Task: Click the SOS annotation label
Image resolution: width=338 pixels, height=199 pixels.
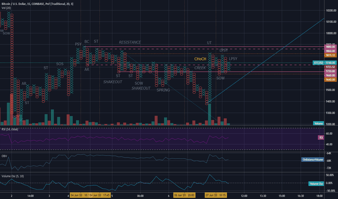Action: tap(60, 64)
